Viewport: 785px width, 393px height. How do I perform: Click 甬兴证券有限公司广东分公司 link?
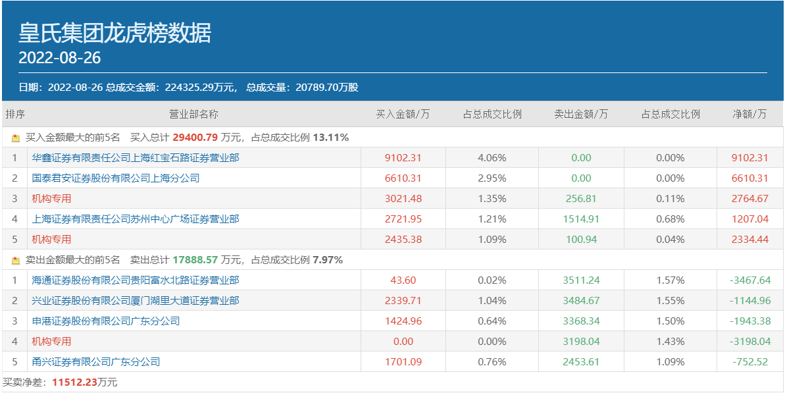point(95,362)
